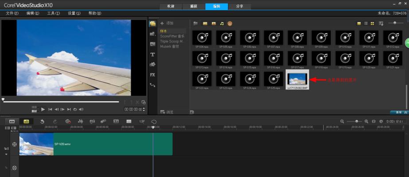Switch to the 欢迎 welcome tab
The image size is (409, 177).
(171, 7)
